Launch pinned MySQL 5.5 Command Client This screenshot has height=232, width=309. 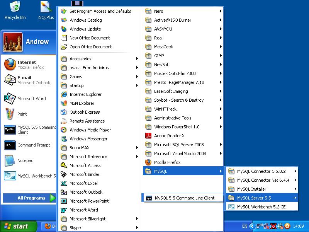coord(30,130)
